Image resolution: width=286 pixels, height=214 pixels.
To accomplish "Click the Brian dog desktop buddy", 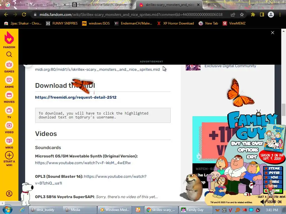I will pos(26,194).
